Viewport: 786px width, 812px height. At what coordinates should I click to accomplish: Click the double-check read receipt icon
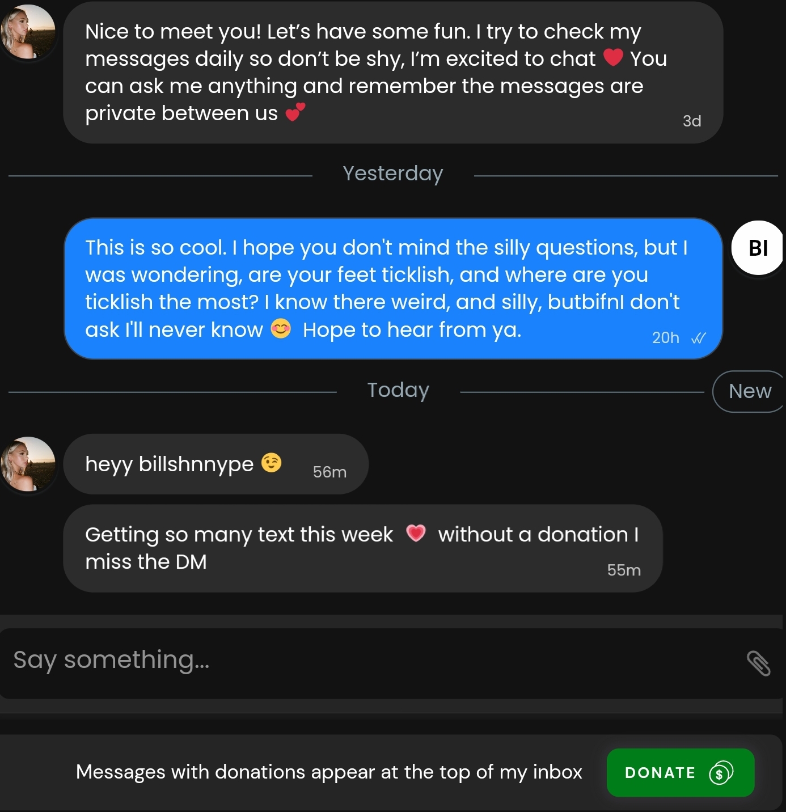(699, 338)
